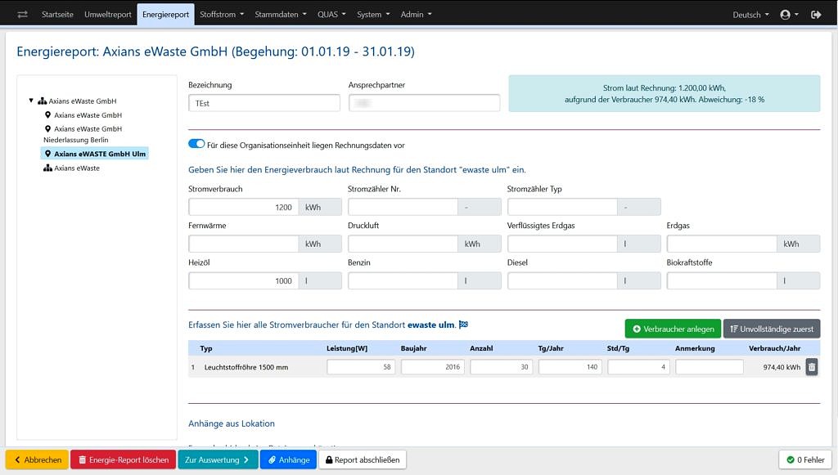Click the Ansprechpartner input field
Screen dimensions: 838x475
[x=425, y=103]
